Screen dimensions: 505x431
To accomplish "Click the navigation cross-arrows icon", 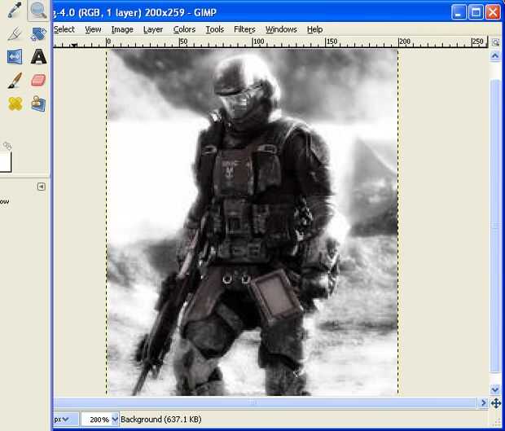I will 496,403.
